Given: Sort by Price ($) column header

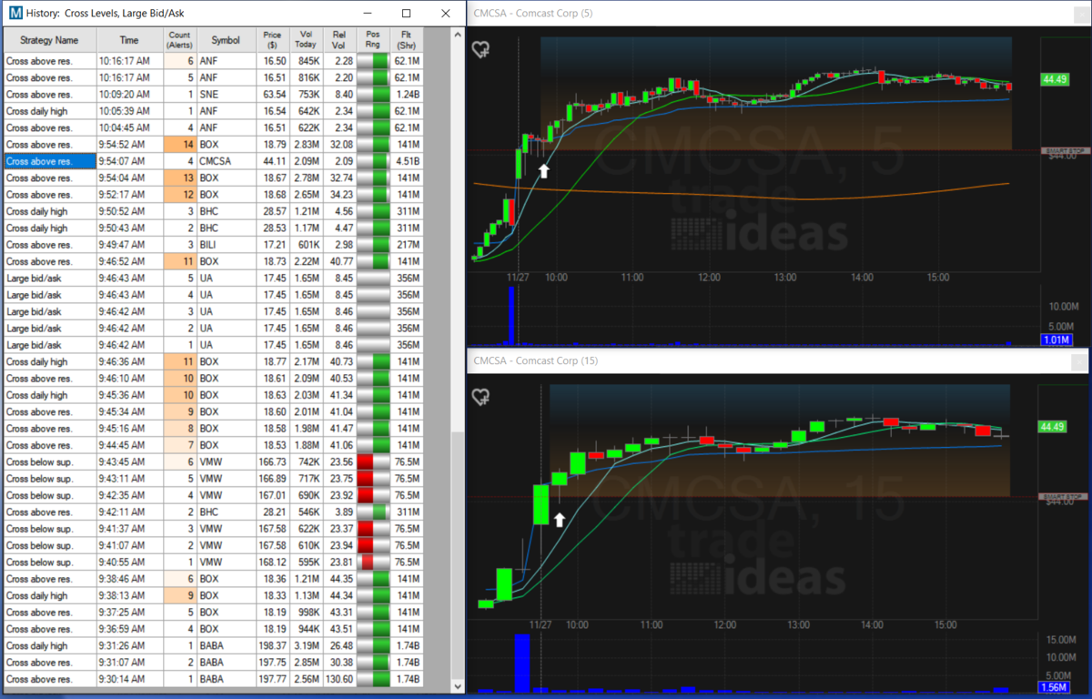Looking at the screenshot, I should [272, 40].
